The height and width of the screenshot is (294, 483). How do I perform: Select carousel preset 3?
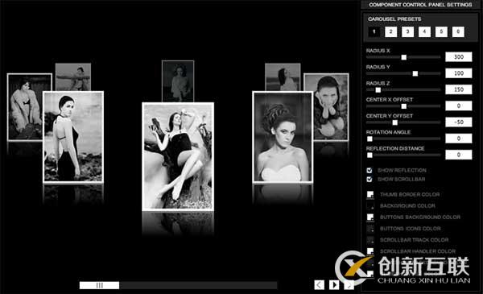pyautogui.click(x=407, y=31)
